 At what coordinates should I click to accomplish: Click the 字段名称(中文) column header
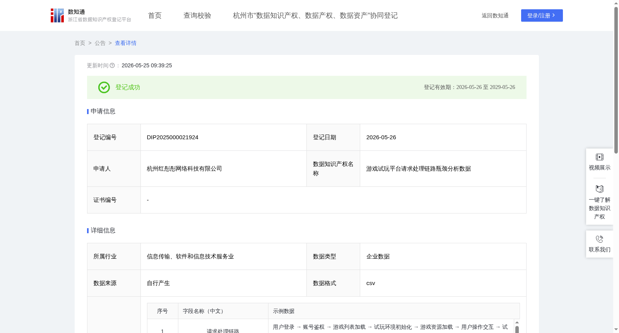click(223, 311)
